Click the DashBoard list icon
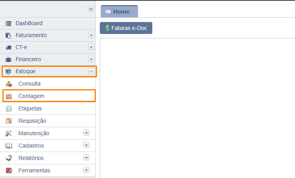 (8, 24)
